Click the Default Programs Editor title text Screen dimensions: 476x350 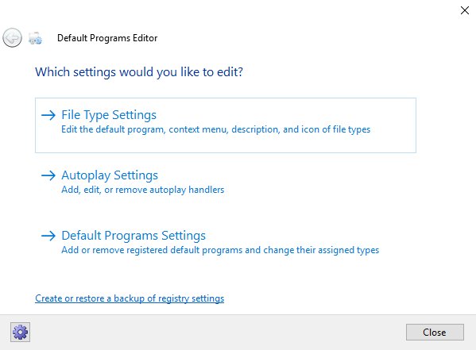[107, 38]
